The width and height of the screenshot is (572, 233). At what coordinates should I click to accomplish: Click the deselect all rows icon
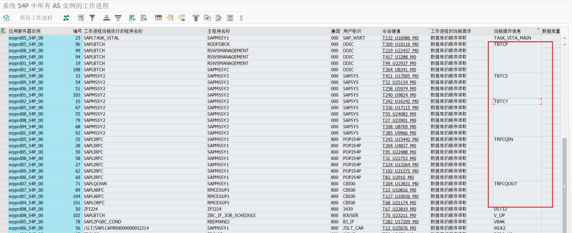[144, 17]
